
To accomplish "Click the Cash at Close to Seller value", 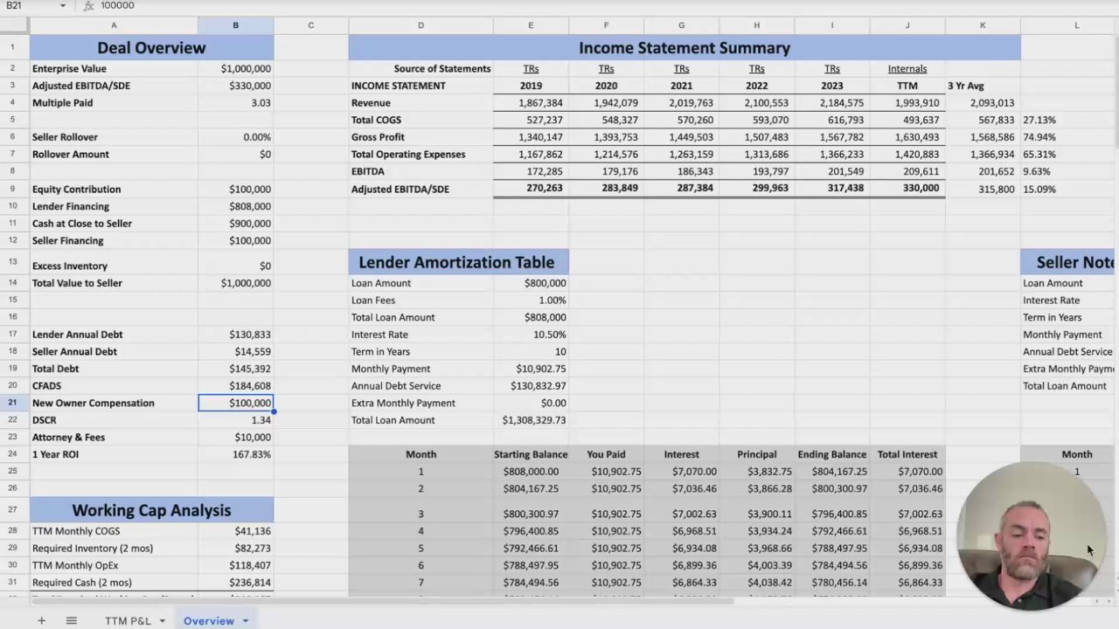I will 235,224.
